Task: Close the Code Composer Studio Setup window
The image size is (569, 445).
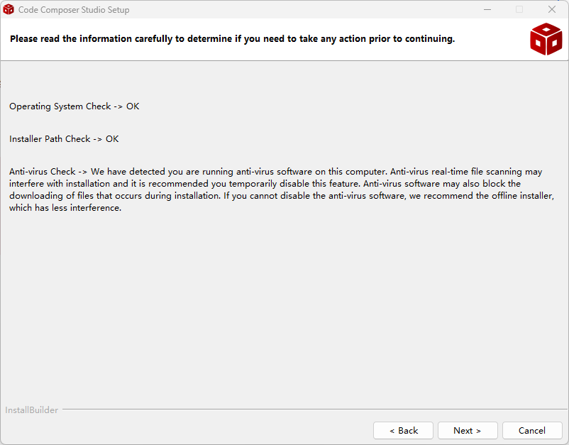Action: [x=551, y=9]
